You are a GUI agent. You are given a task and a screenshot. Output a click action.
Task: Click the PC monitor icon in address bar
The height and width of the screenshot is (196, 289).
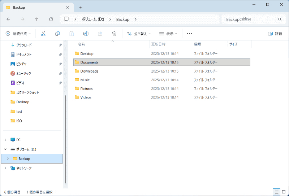pyautogui.click(x=66, y=19)
